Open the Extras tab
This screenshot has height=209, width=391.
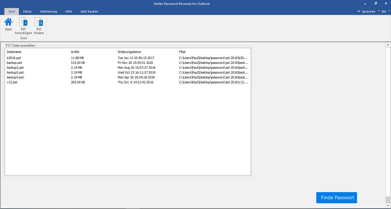tap(27, 11)
